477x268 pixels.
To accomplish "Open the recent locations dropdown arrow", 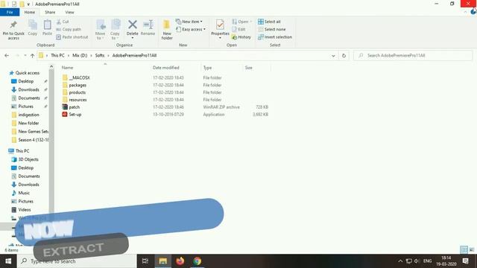I will click(25, 55).
